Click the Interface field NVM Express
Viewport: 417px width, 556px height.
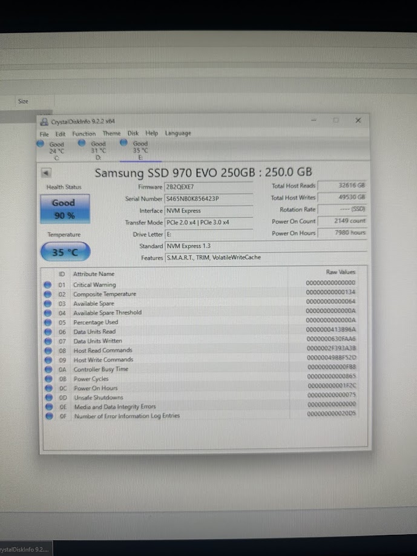[x=208, y=211]
